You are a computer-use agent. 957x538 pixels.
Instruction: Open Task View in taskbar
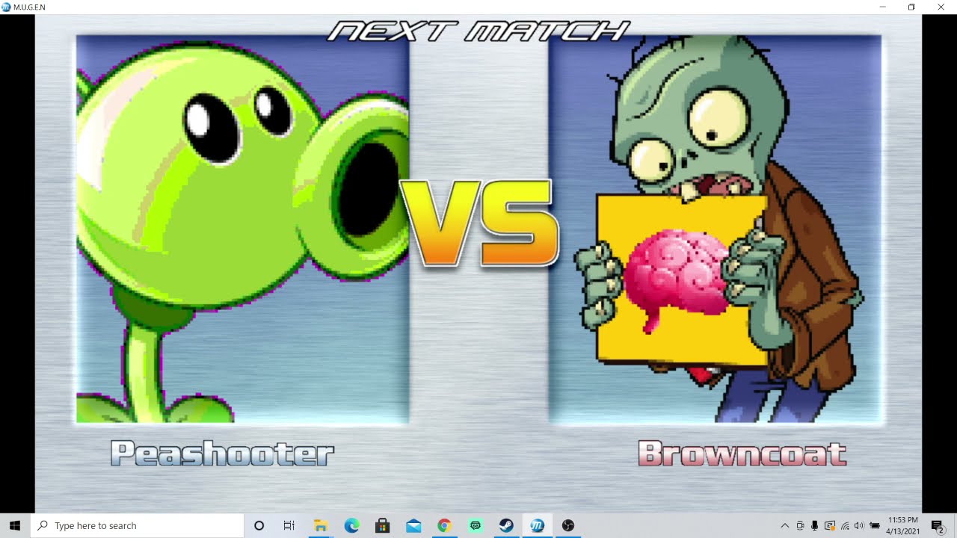(x=289, y=525)
